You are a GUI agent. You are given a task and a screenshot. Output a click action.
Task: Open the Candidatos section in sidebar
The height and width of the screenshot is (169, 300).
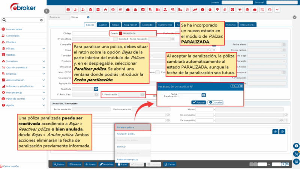[x=13, y=36]
